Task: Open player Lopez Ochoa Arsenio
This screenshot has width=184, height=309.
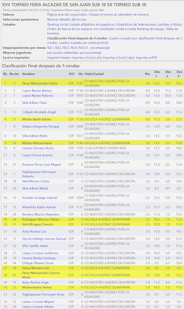Action: coord(38,155)
